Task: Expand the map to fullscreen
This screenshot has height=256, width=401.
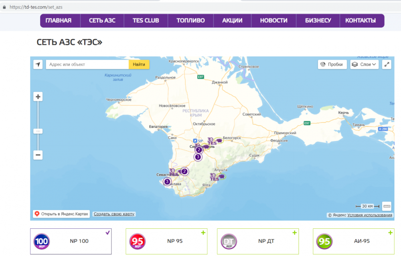Action: pos(387,65)
